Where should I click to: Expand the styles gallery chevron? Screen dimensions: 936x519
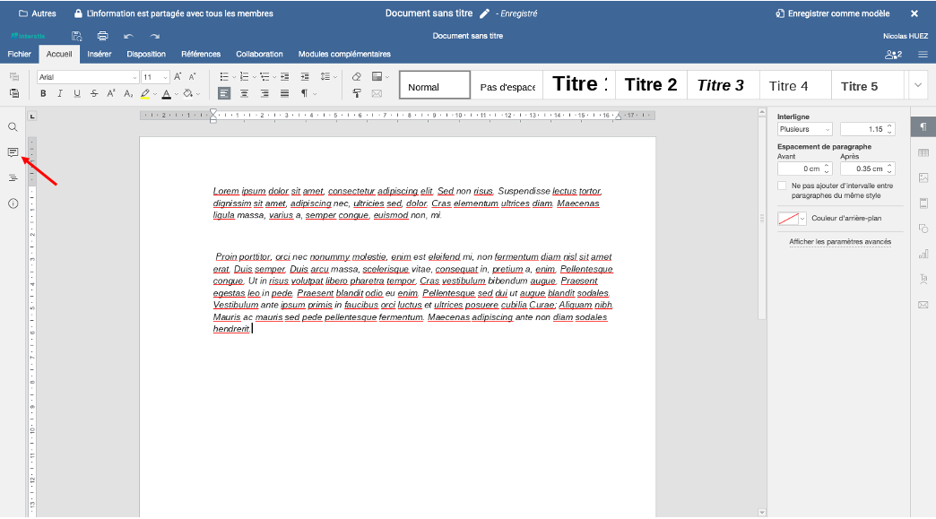(x=918, y=85)
